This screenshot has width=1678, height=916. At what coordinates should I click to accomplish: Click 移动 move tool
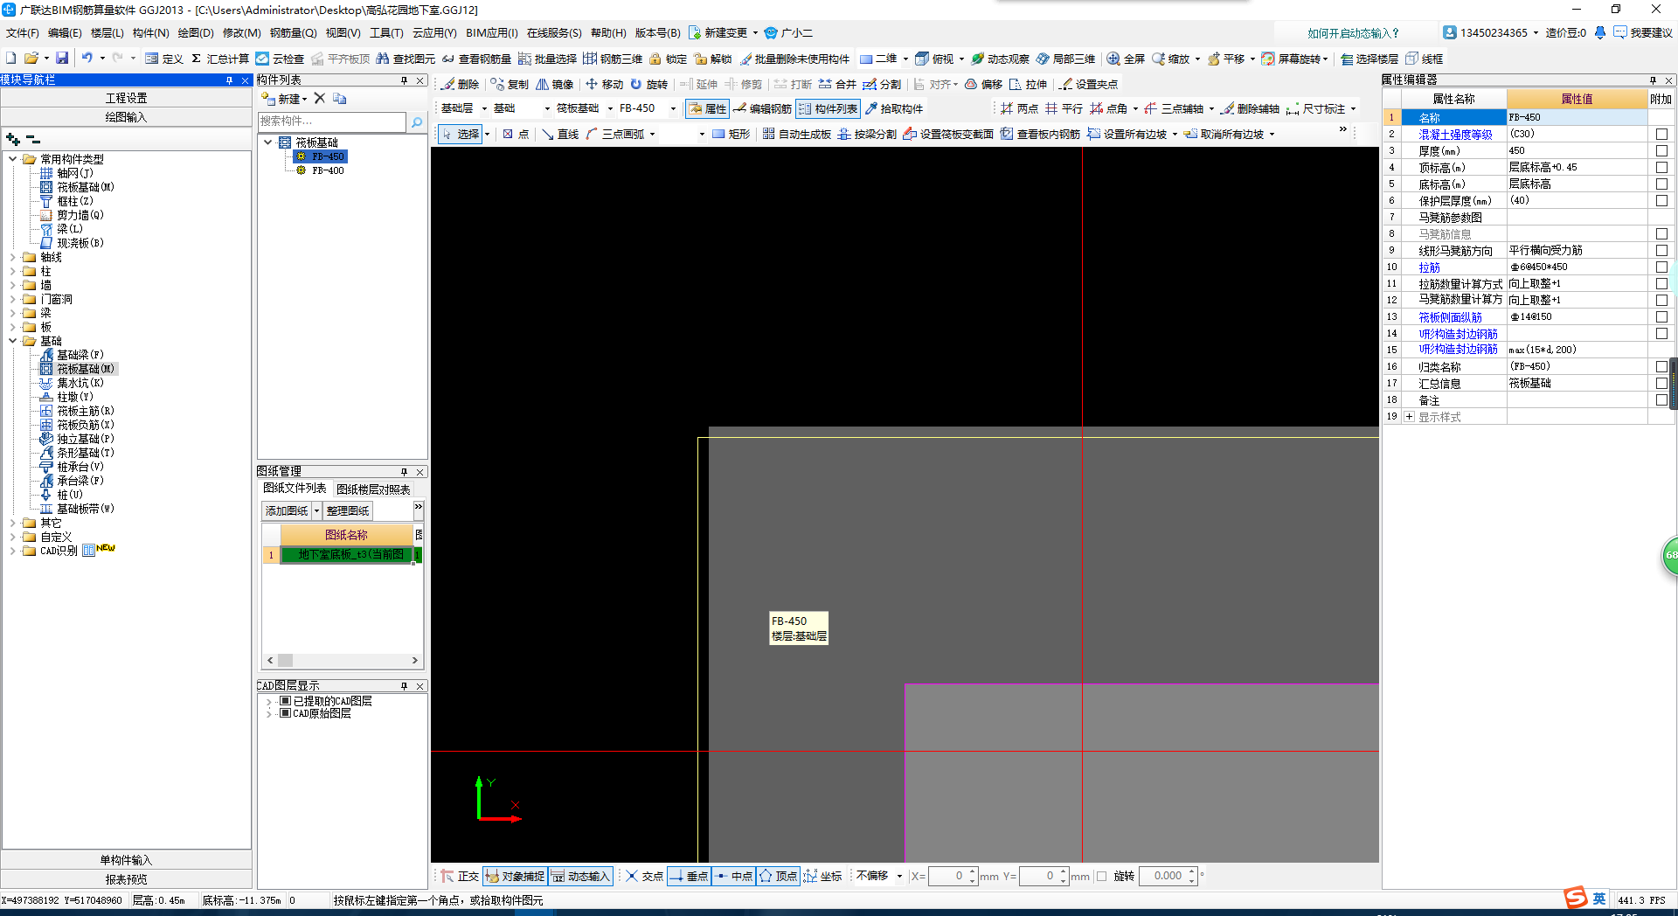point(604,84)
